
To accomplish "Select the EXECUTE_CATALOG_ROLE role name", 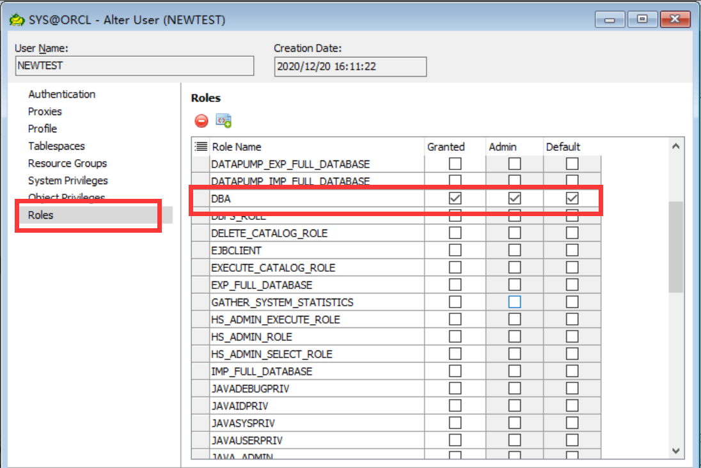I will coord(273,268).
